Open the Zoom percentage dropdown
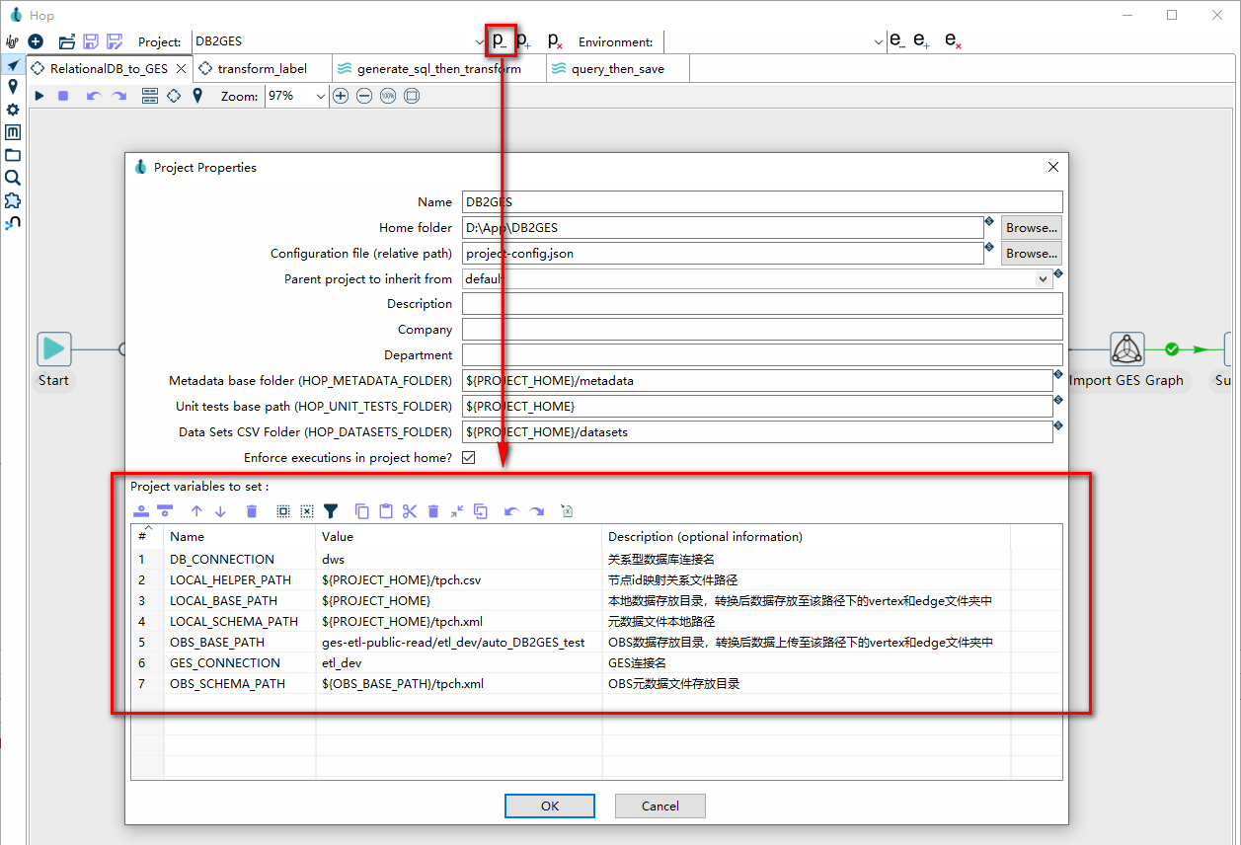Viewport: 1241px width, 845px height. pyautogui.click(x=320, y=96)
